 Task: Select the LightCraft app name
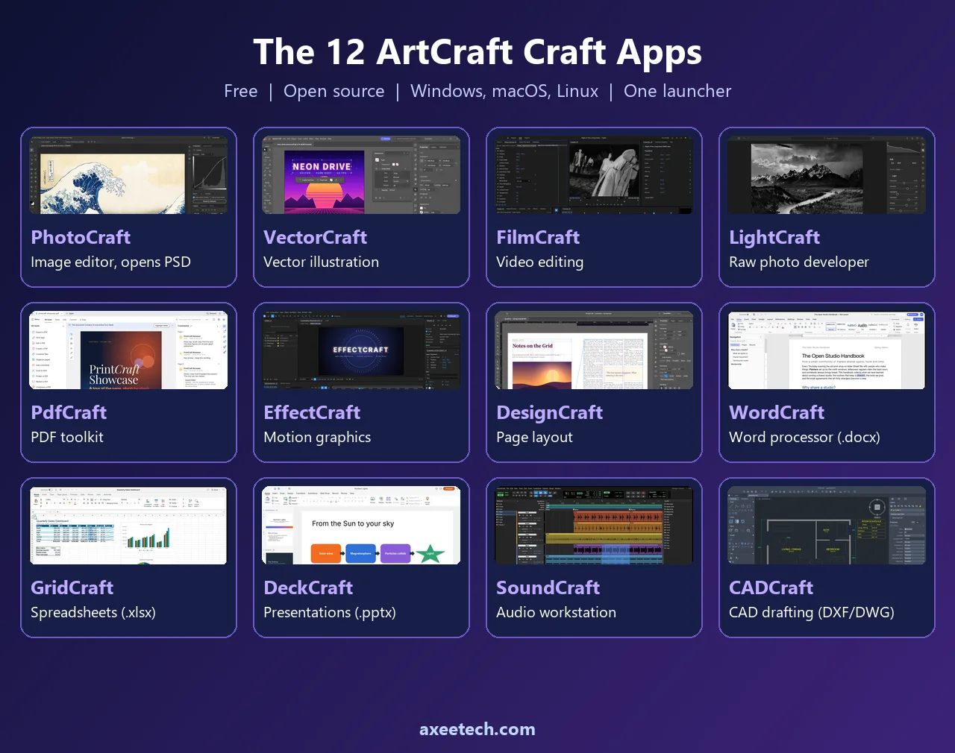(774, 237)
